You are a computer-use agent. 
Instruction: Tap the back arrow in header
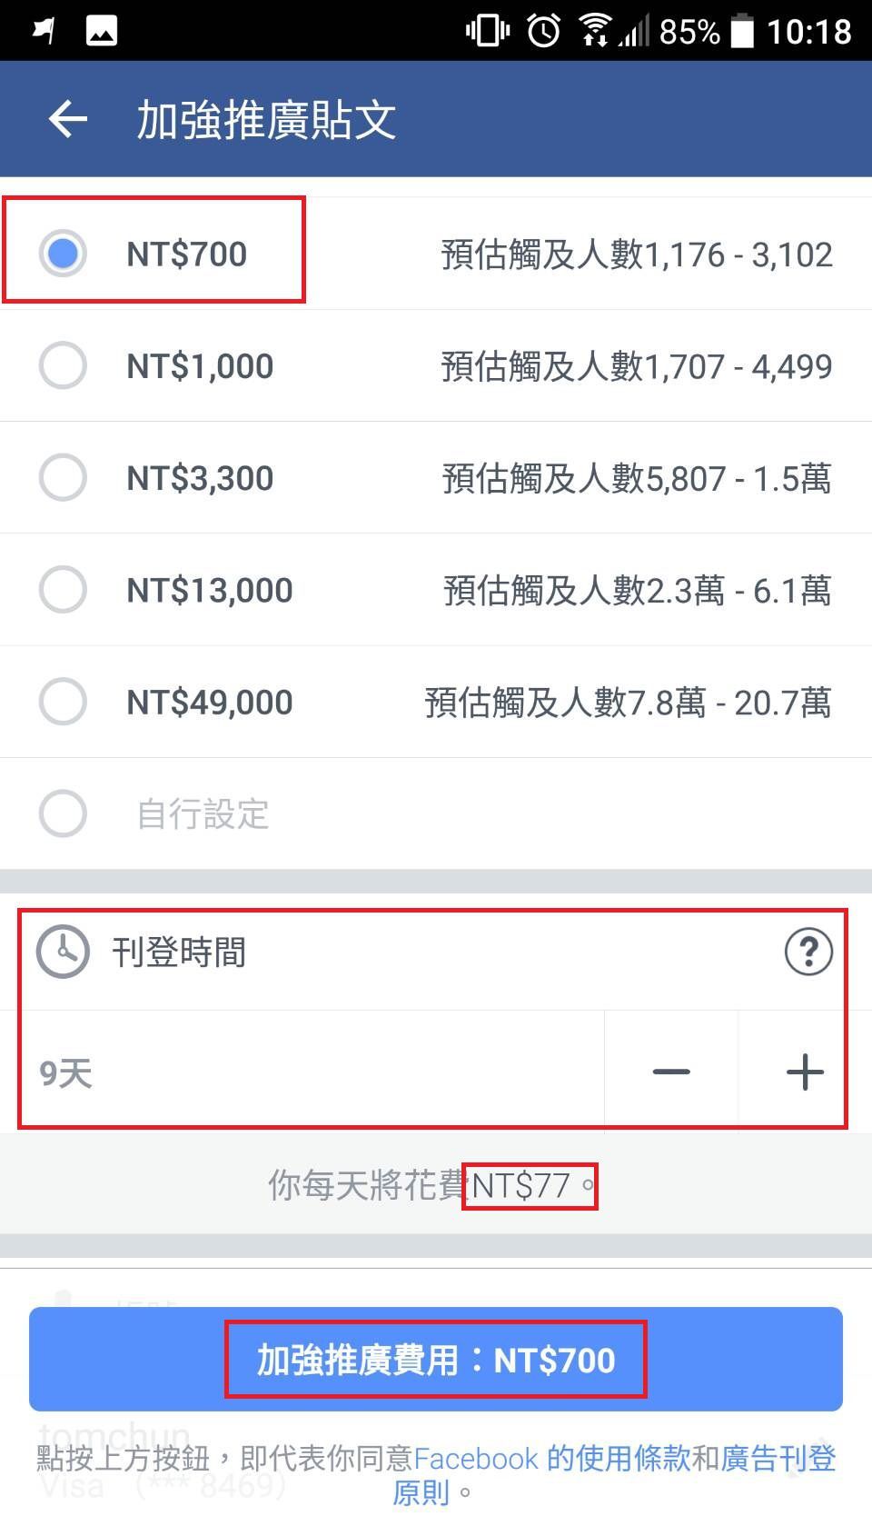[x=68, y=119]
